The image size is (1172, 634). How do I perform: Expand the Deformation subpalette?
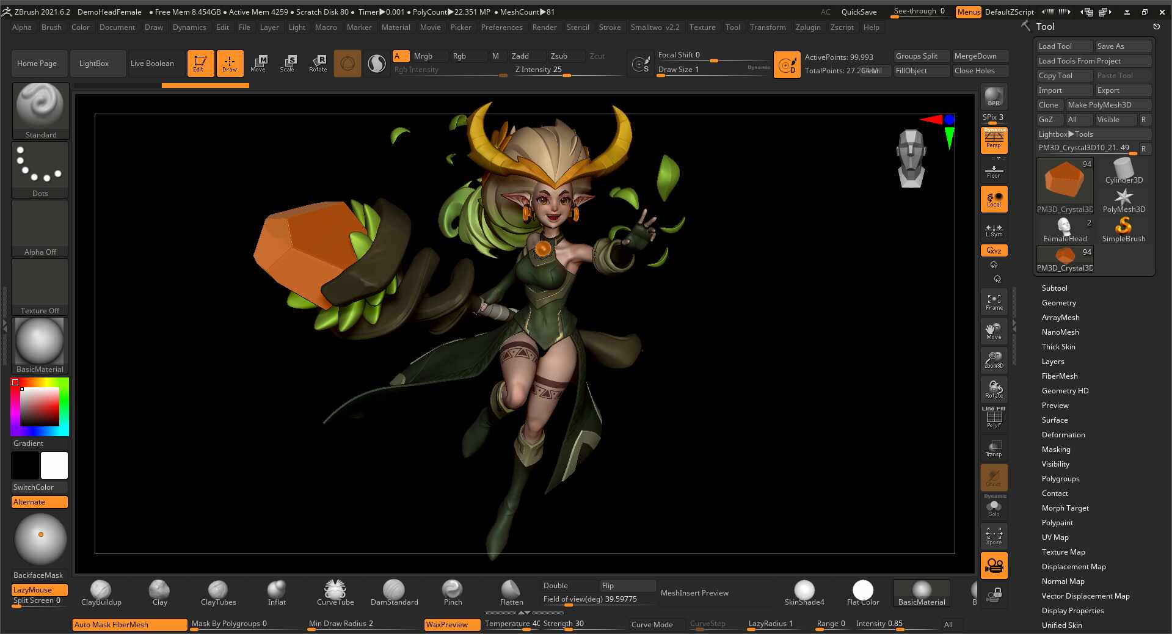(1063, 434)
